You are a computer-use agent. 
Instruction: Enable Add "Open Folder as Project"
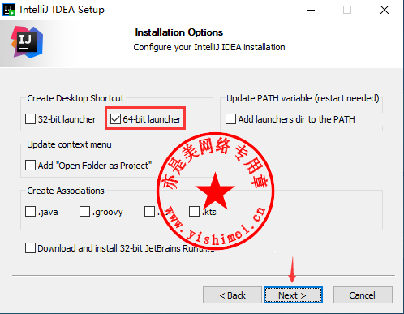(30, 166)
